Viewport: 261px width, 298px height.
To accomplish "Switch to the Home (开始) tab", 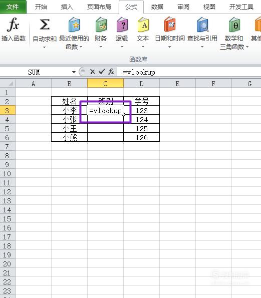I will point(41,7).
